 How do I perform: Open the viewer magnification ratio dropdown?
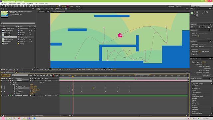[x=43, y=70]
